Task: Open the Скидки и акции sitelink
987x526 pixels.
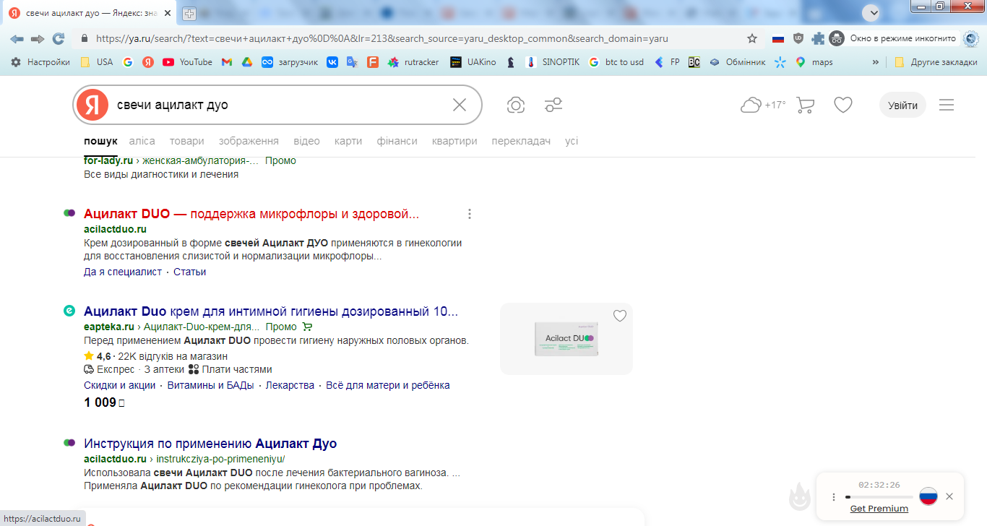Action: pos(120,385)
